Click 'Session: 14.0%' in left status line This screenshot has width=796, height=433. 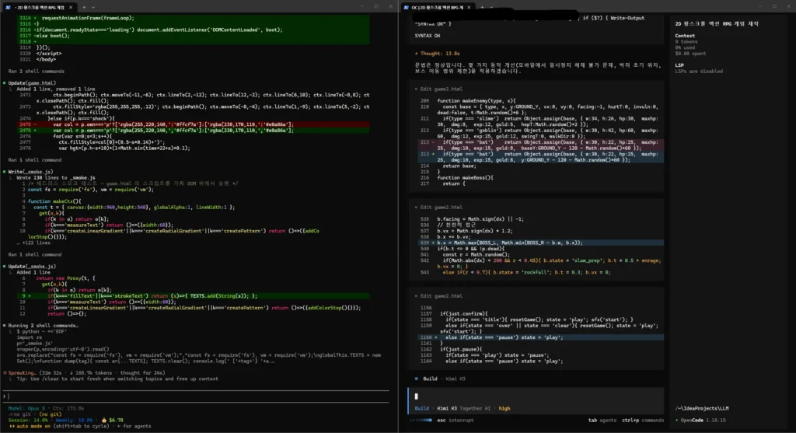click(x=27, y=420)
